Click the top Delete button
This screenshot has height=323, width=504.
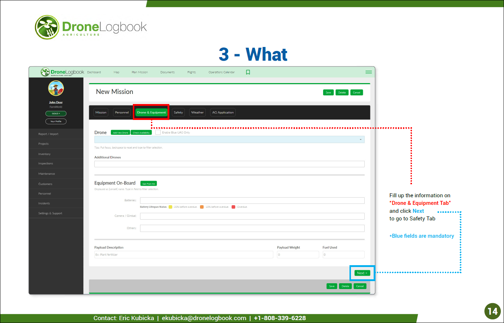point(342,92)
